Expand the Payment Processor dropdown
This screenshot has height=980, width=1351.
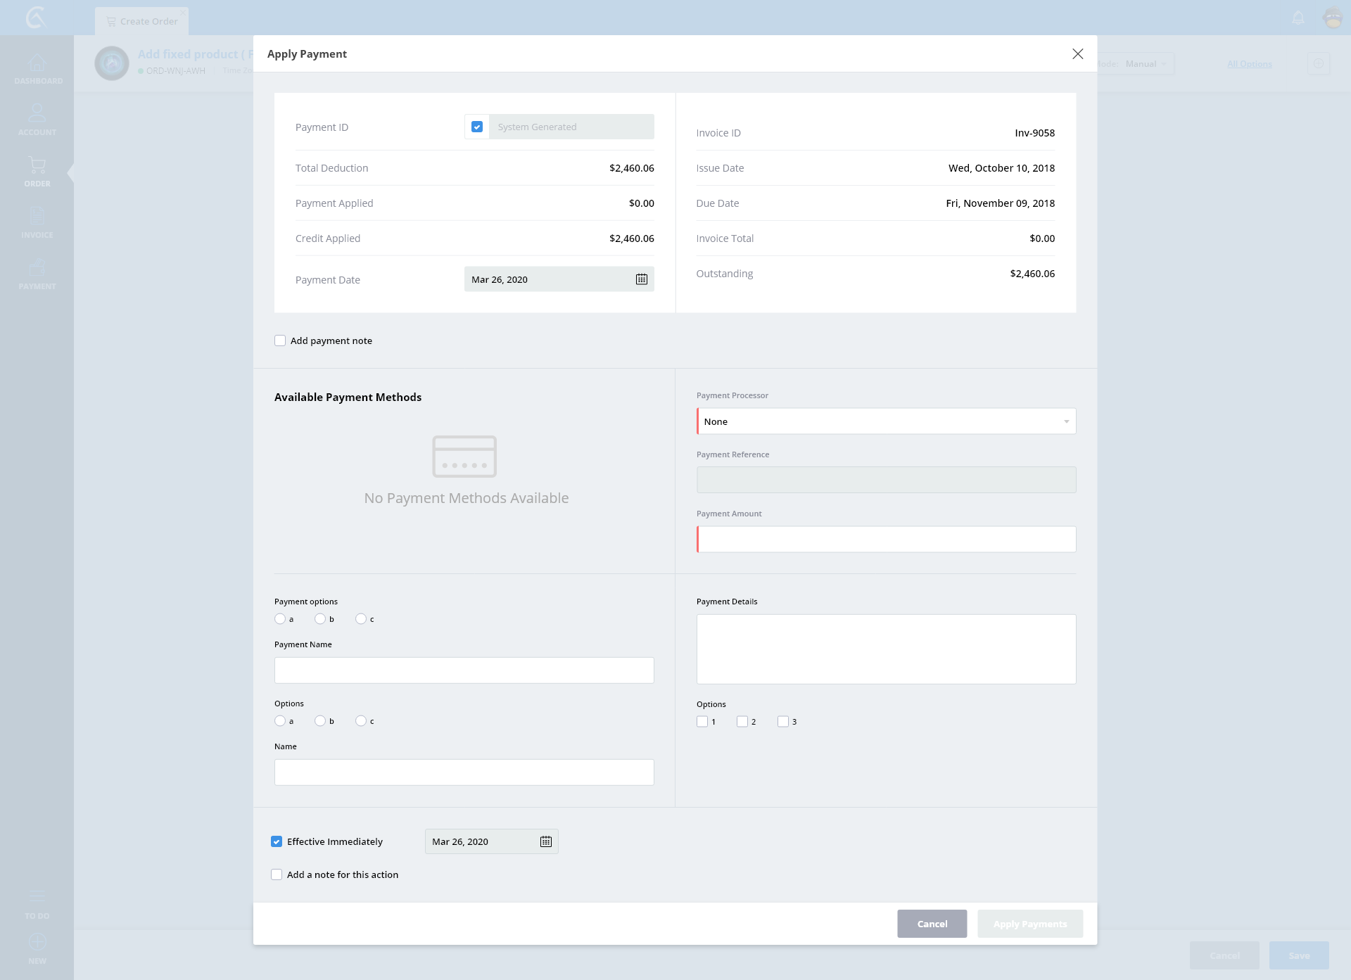click(886, 421)
